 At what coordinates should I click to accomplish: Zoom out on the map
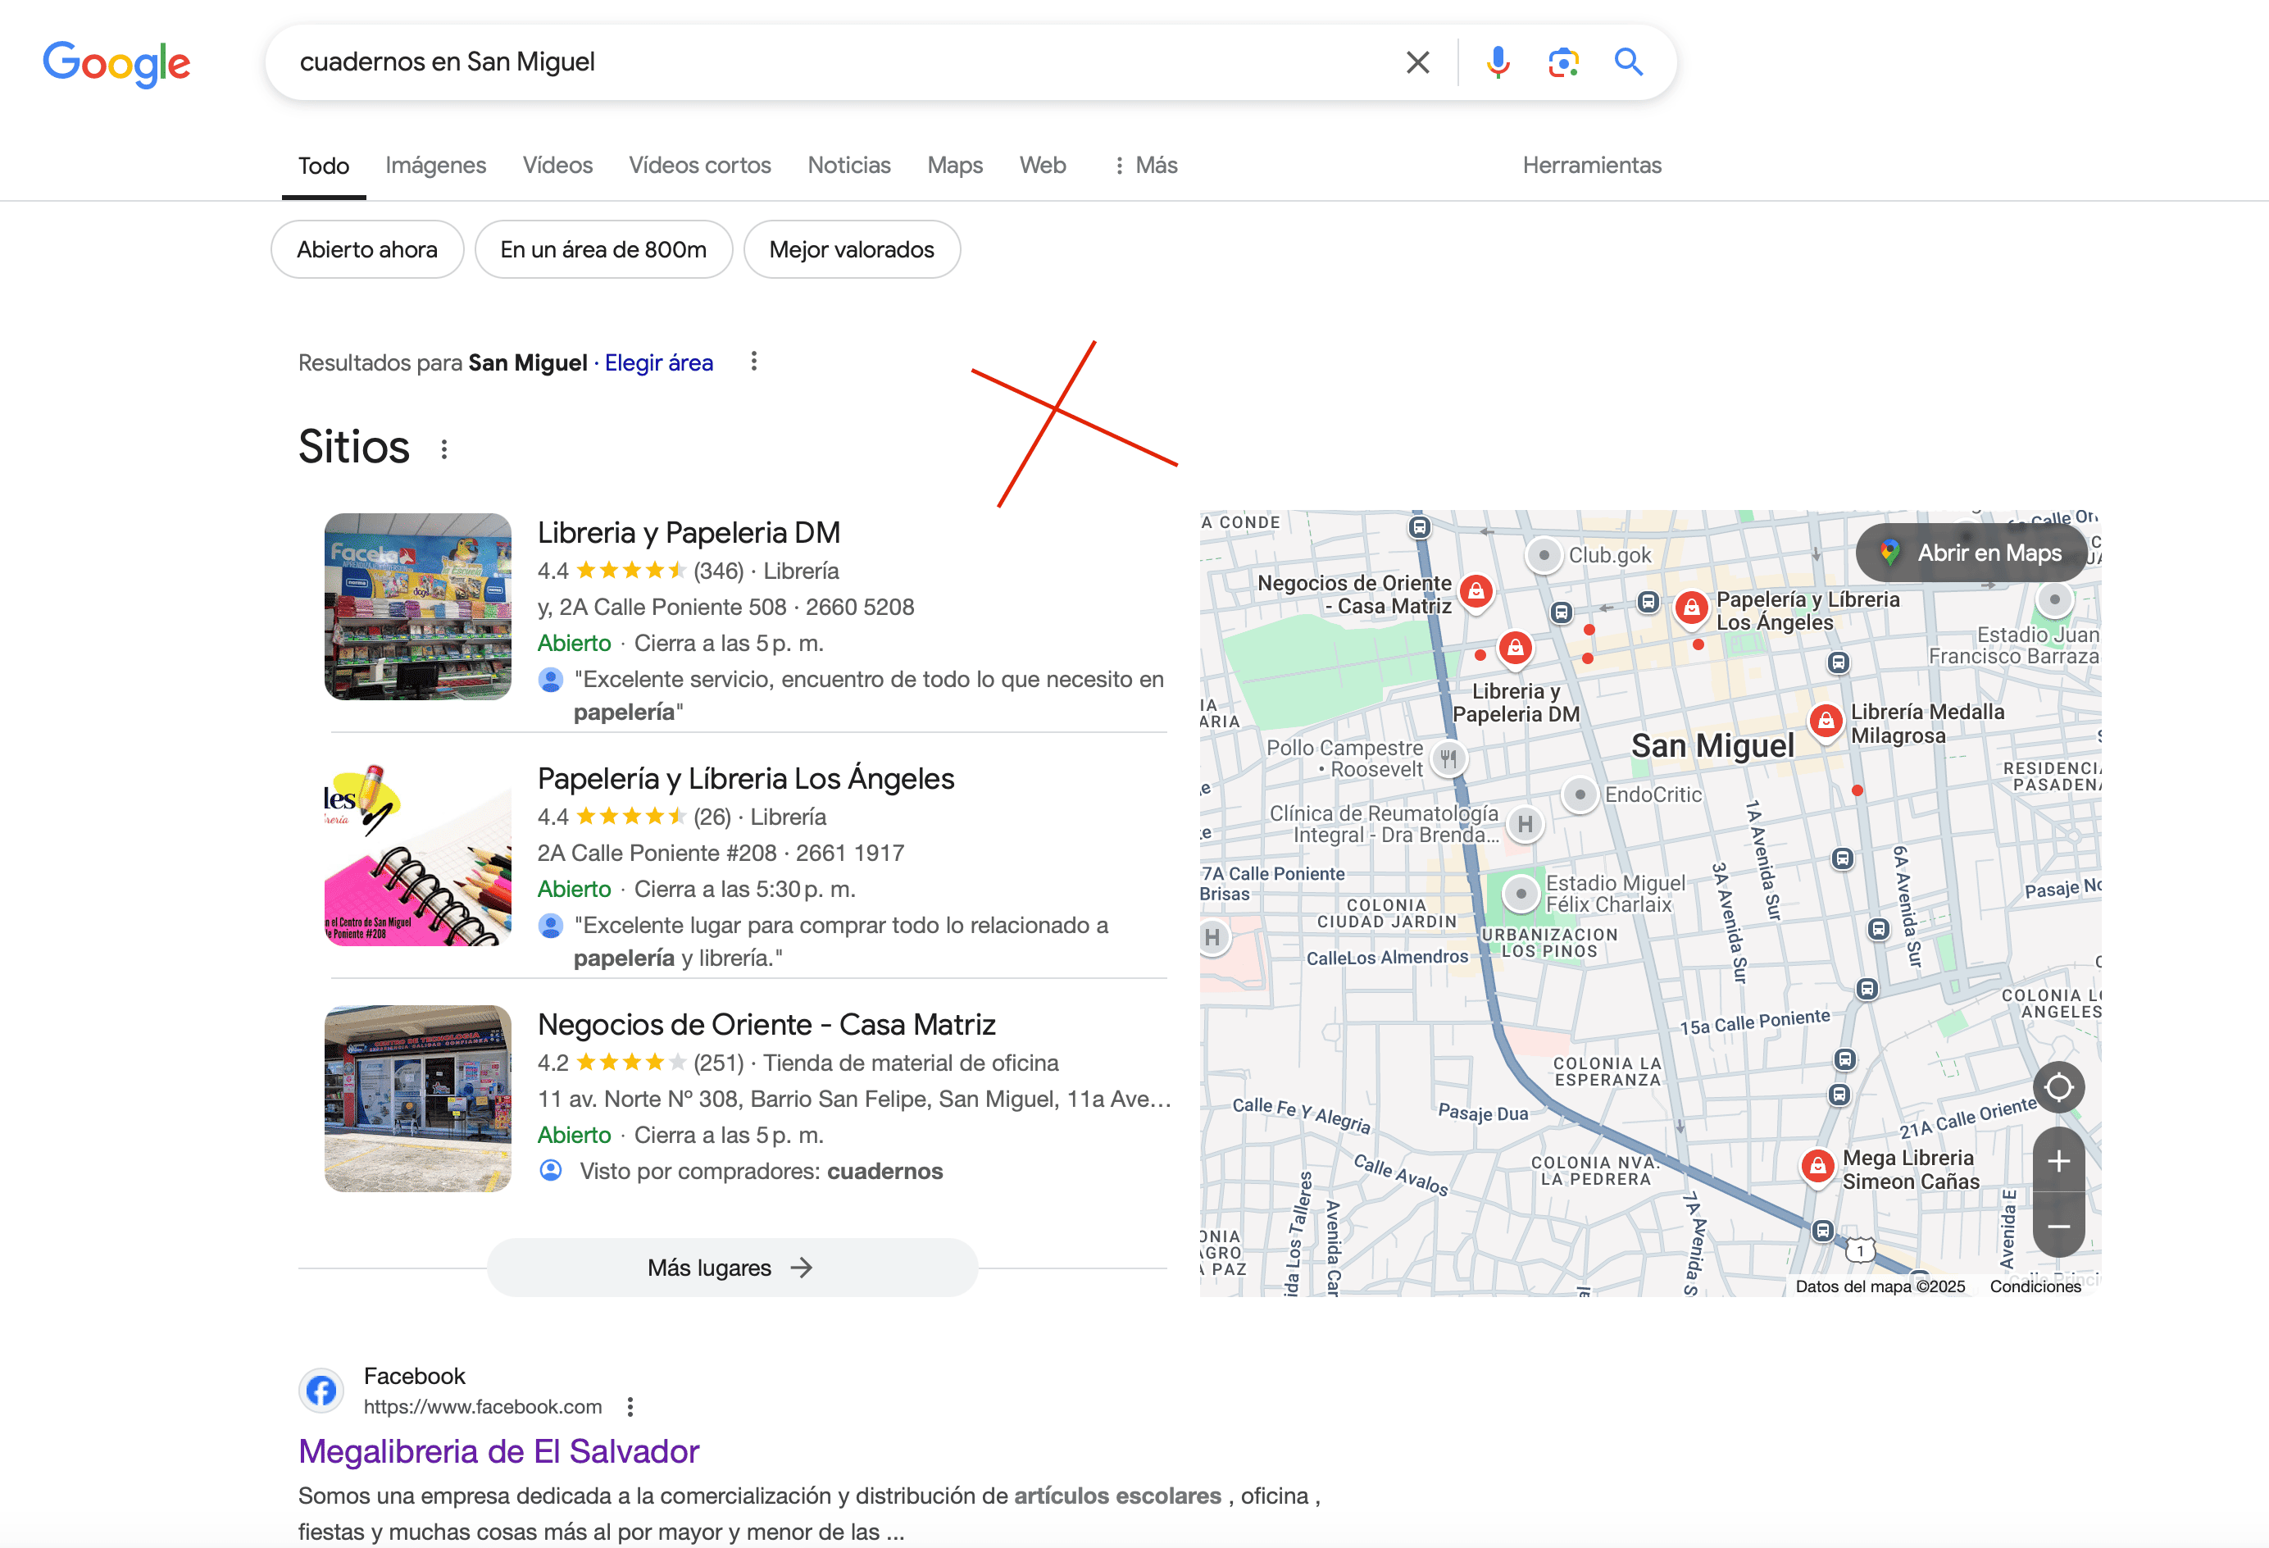2058,1226
